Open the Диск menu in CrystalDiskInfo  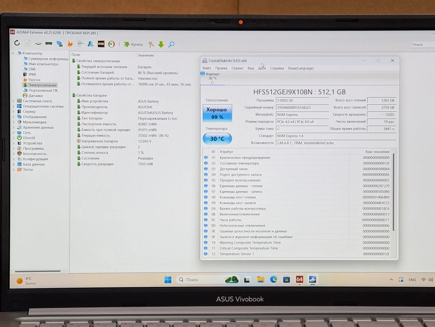coord(262,68)
